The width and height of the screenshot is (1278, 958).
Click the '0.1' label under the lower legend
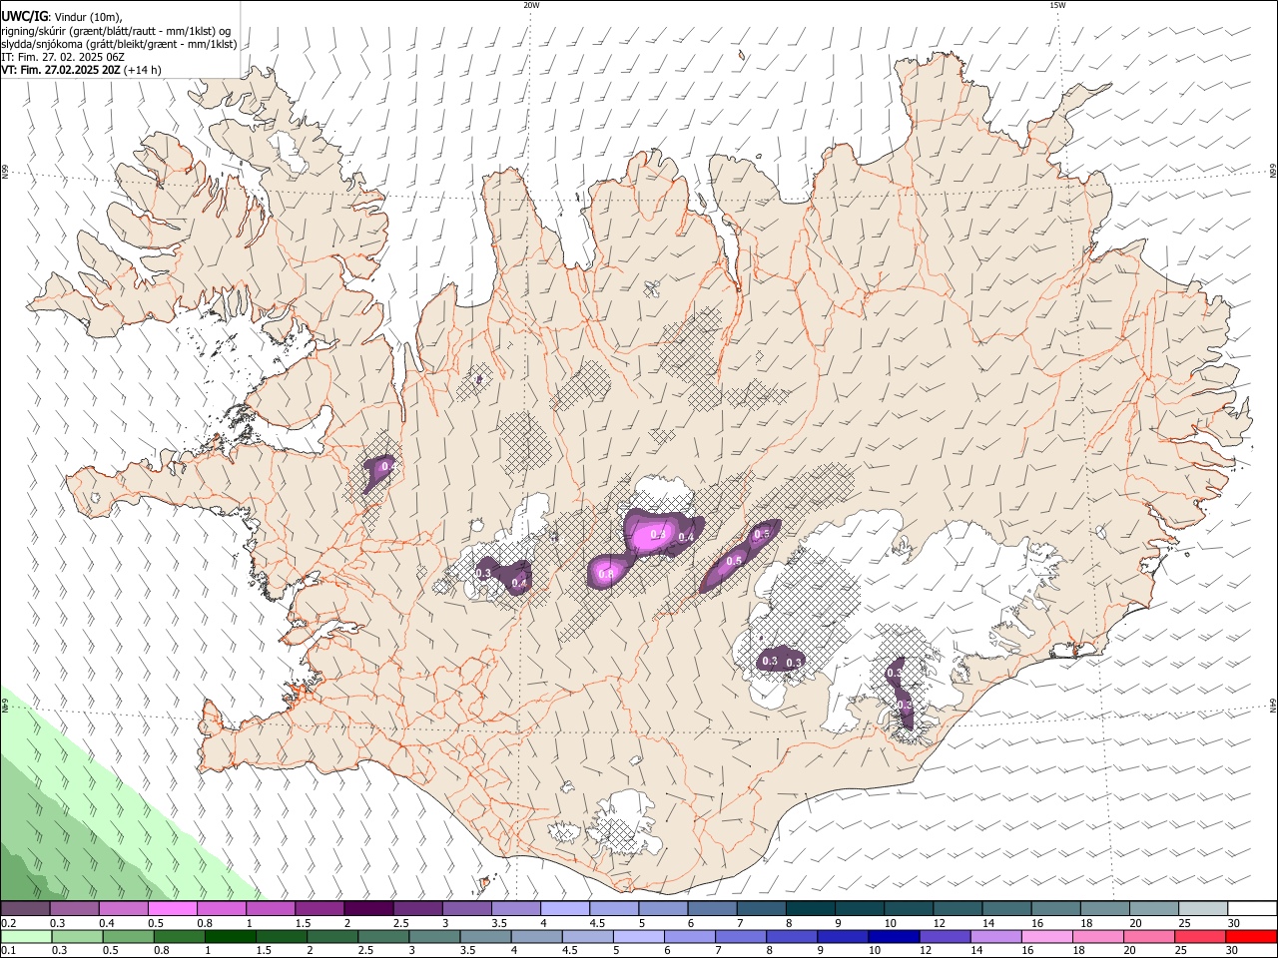(7, 951)
